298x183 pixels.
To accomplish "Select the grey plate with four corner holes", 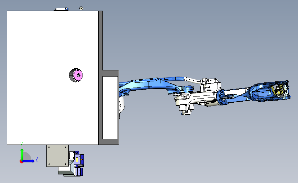I will (57, 156).
